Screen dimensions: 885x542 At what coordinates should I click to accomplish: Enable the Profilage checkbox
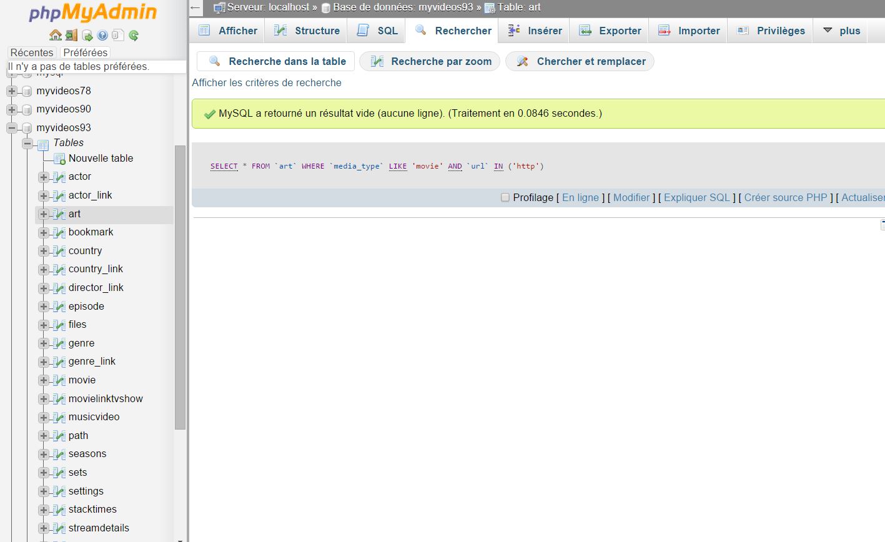(x=505, y=197)
